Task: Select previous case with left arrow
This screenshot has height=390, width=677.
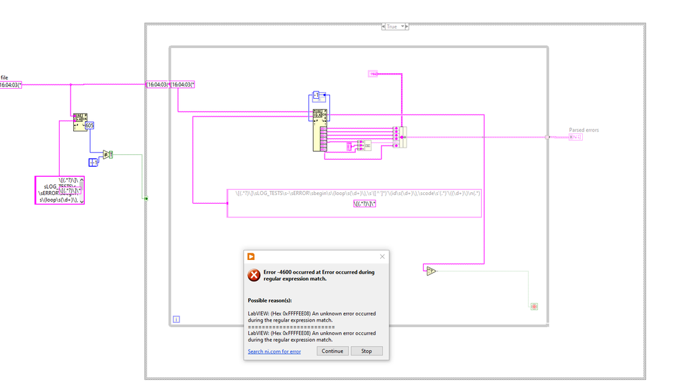Action: pyautogui.click(x=384, y=27)
